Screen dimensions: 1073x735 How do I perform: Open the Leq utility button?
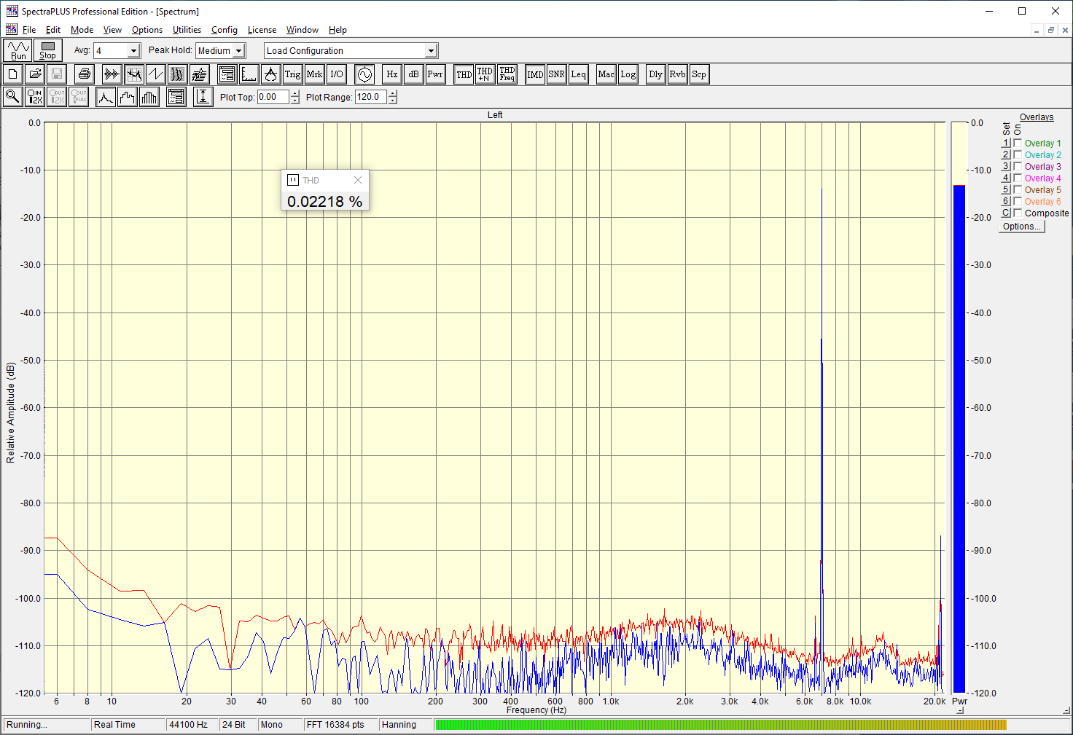click(578, 74)
